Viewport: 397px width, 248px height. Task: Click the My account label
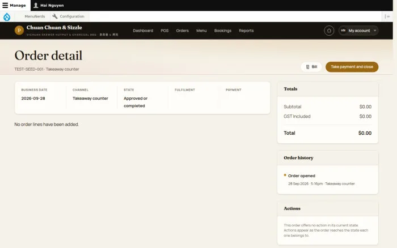pyautogui.click(x=359, y=31)
